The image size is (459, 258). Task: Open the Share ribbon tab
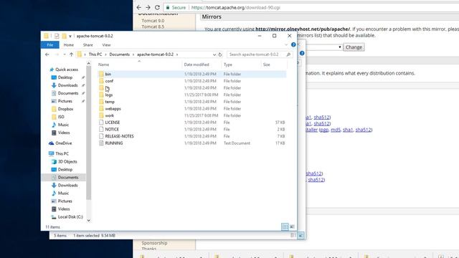click(87, 44)
